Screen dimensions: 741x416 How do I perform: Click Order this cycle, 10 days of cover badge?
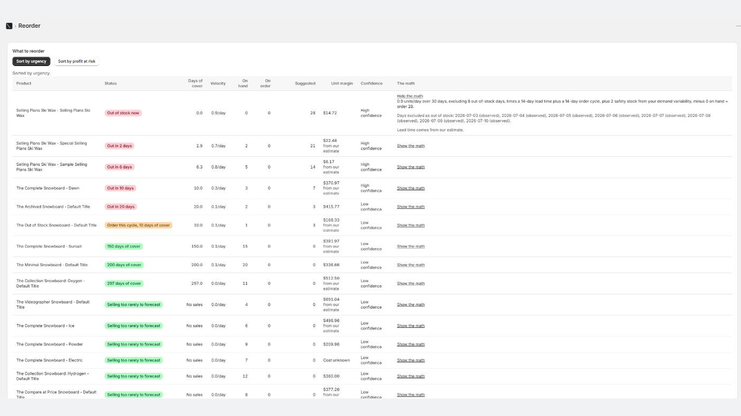click(x=138, y=226)
